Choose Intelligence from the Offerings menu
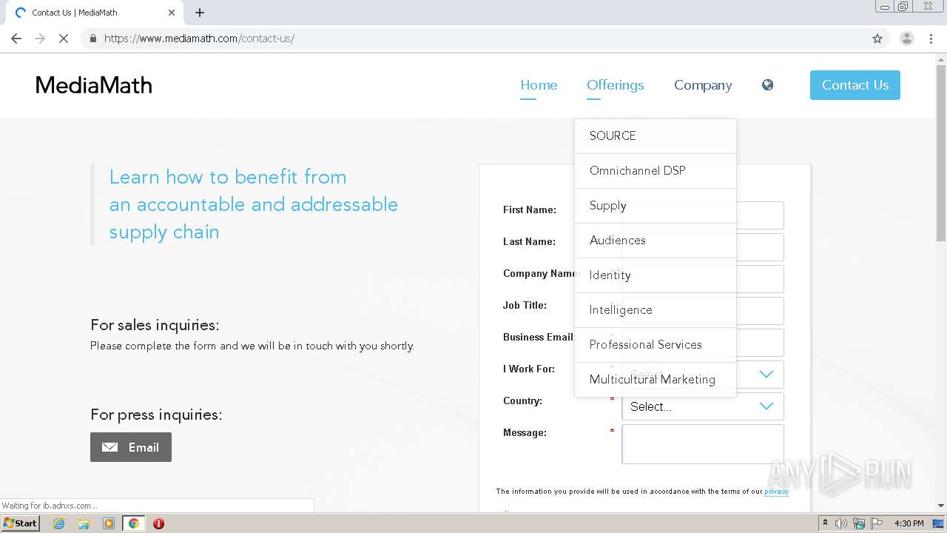The width and height of the screenshot is (947, 533). (x=656, y=310)
